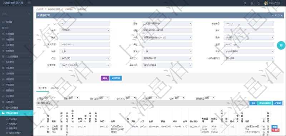Switch to the second tab beside 报价项目
Image resolution: width=286 pixels, height=136 pixels.
[x=55, y=88]
